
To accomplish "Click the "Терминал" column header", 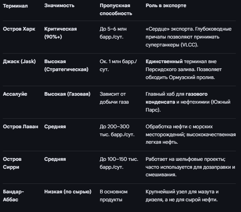I will pos(15,6).
